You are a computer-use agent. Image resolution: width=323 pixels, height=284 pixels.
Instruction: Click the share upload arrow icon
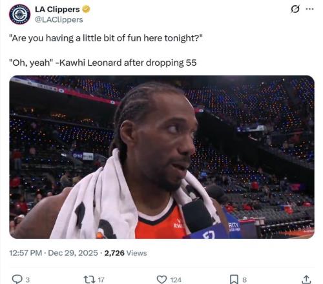(x=306, y=279)
